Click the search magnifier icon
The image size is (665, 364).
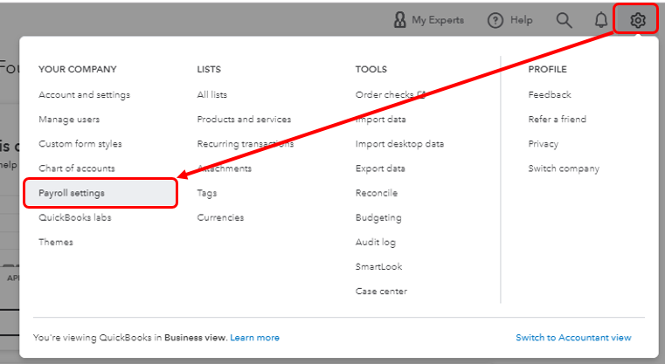[565, 19]
